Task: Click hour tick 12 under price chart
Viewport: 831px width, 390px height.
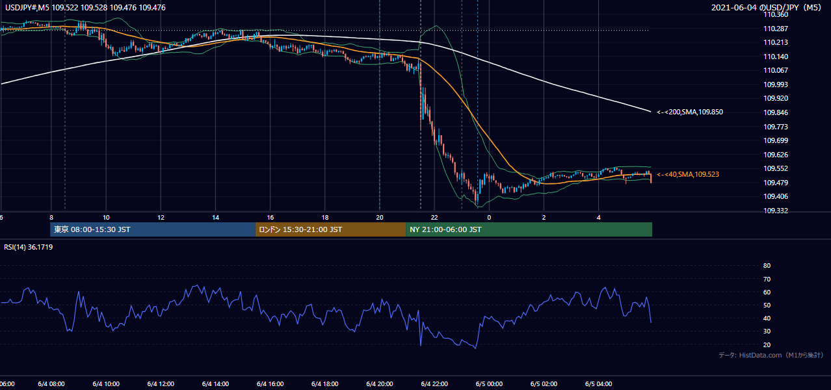Action: coord(161,217)
